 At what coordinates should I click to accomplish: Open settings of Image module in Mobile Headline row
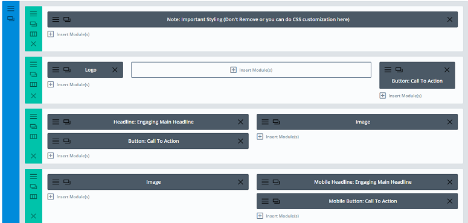point(56,182)
